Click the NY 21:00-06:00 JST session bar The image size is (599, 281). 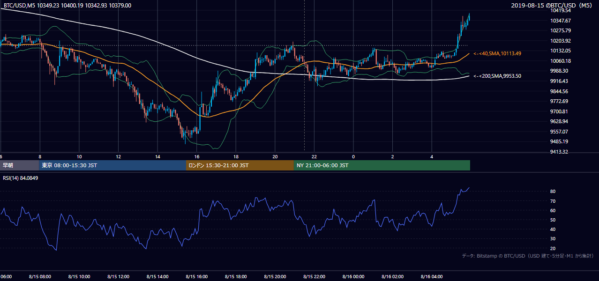point(382,165)
